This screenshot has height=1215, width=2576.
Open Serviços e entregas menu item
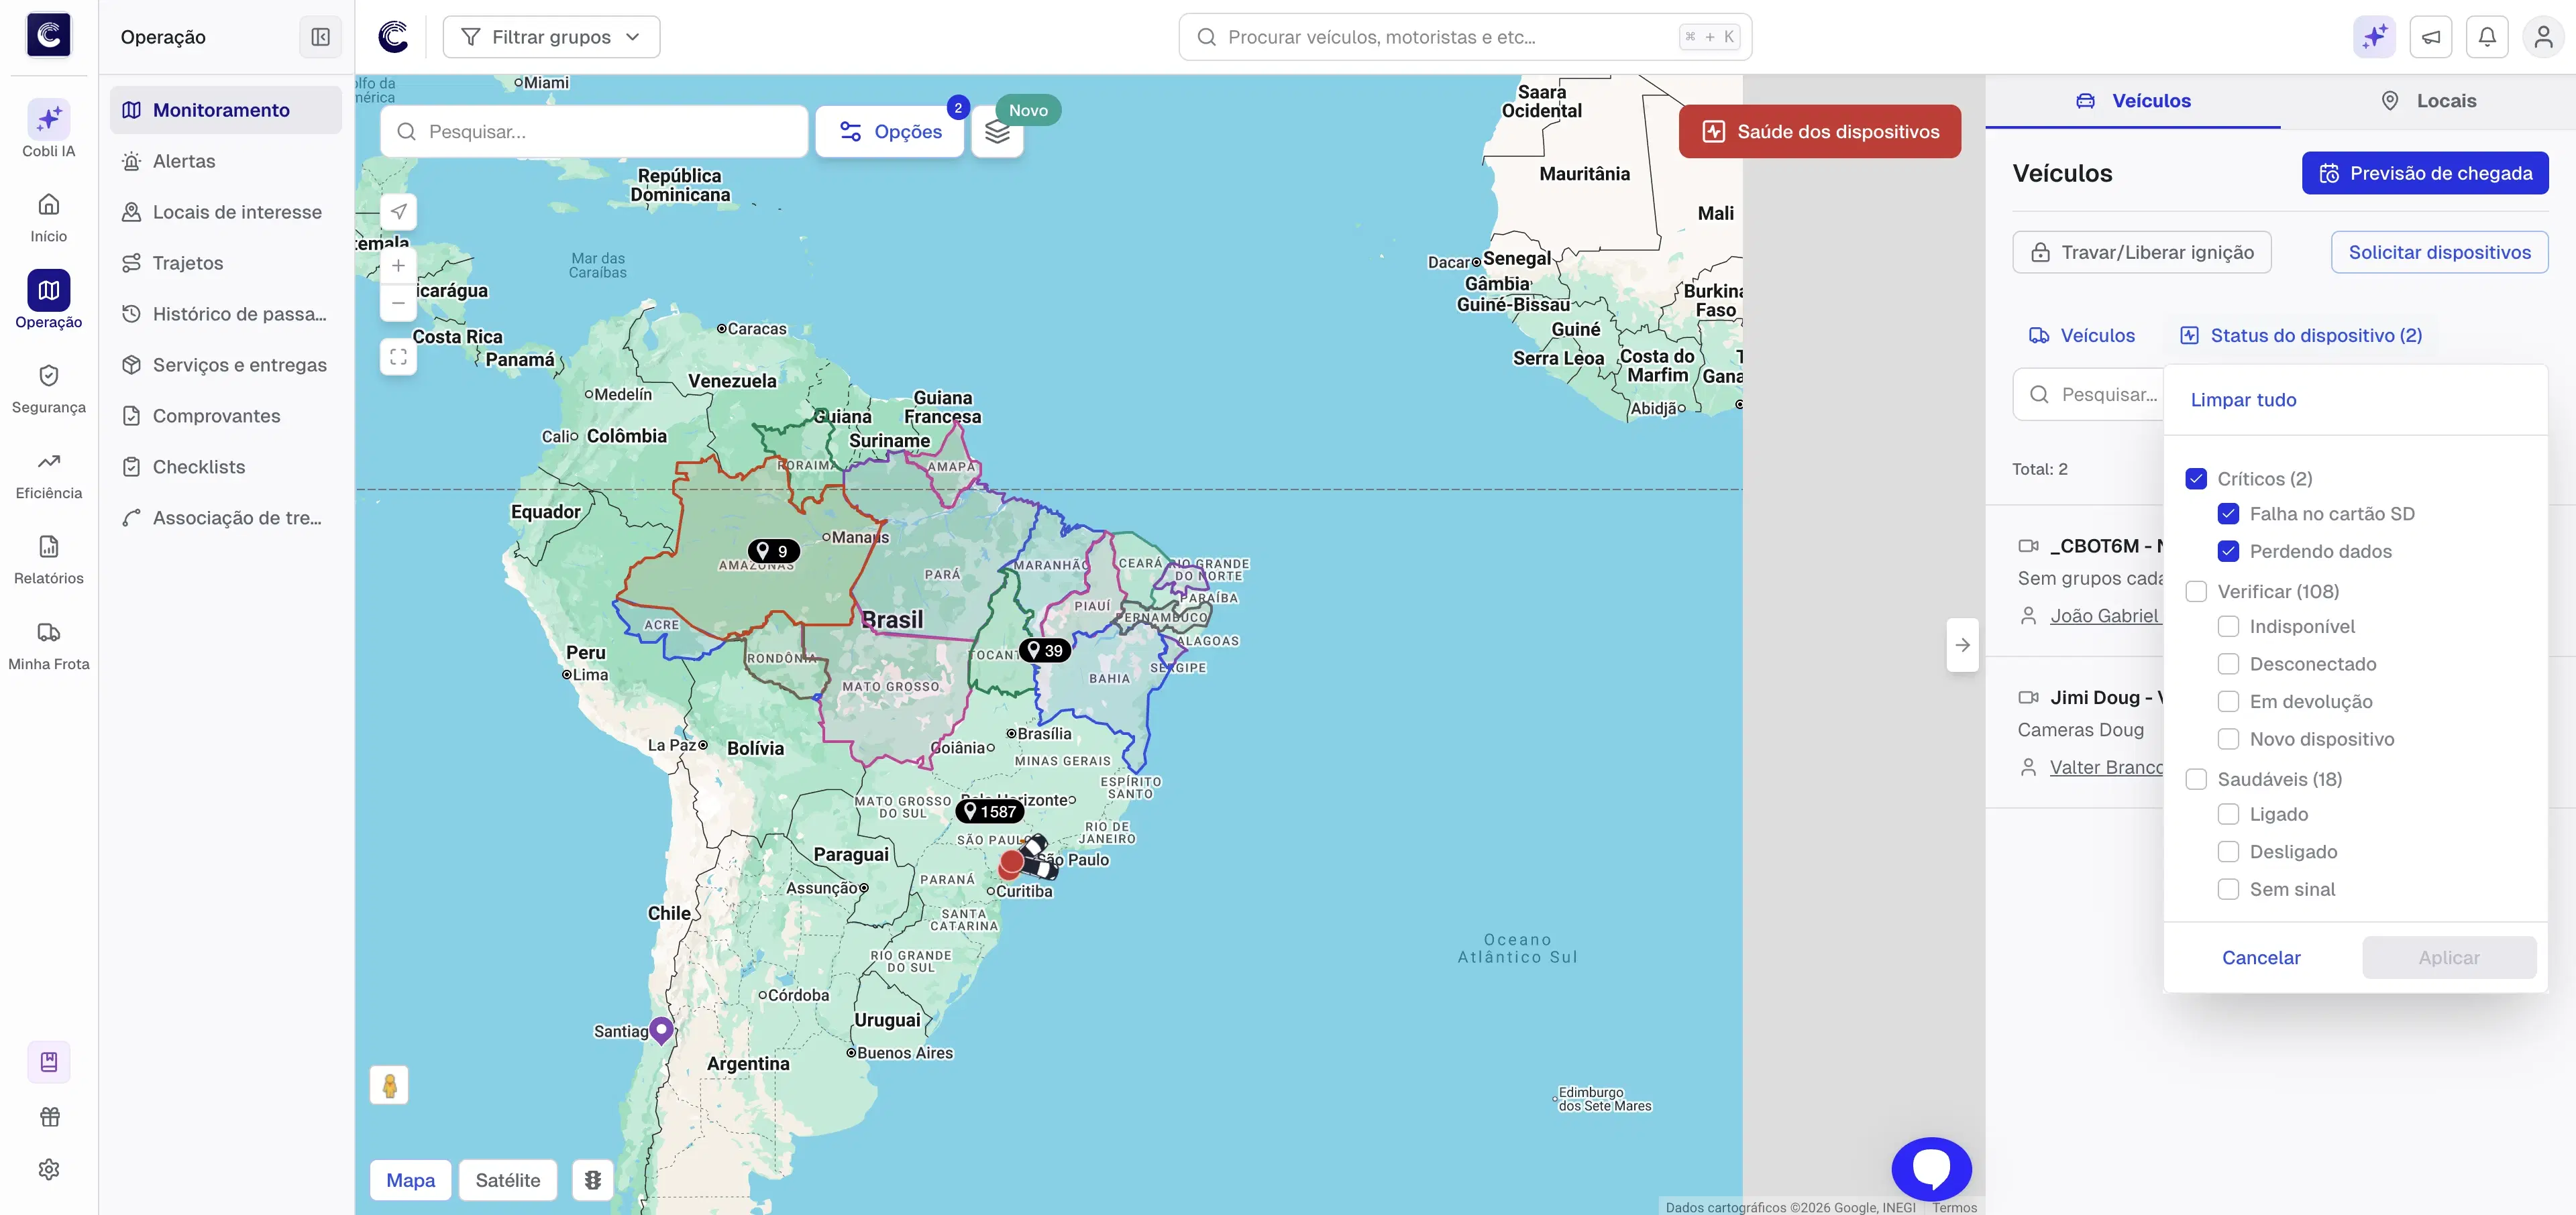[226, 365]
